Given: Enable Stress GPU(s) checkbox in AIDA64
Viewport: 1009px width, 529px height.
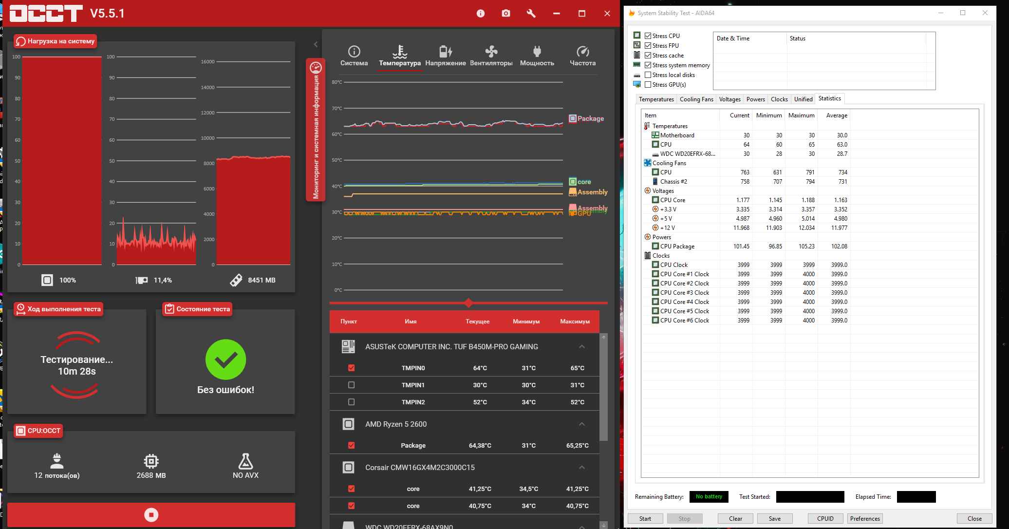Looking at the screenshot, I should 648,85.
